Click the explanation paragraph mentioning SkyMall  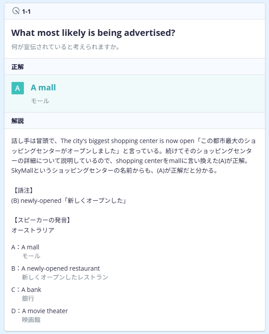pyautogui.click(x=133, y=155)
